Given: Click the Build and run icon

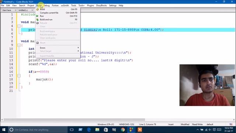Looking at the screenshot, I should click(38, 20).
